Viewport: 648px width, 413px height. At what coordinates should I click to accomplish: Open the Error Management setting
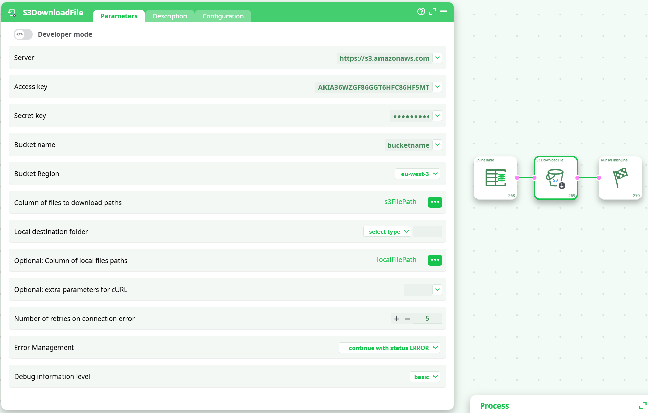coord(389,348)
